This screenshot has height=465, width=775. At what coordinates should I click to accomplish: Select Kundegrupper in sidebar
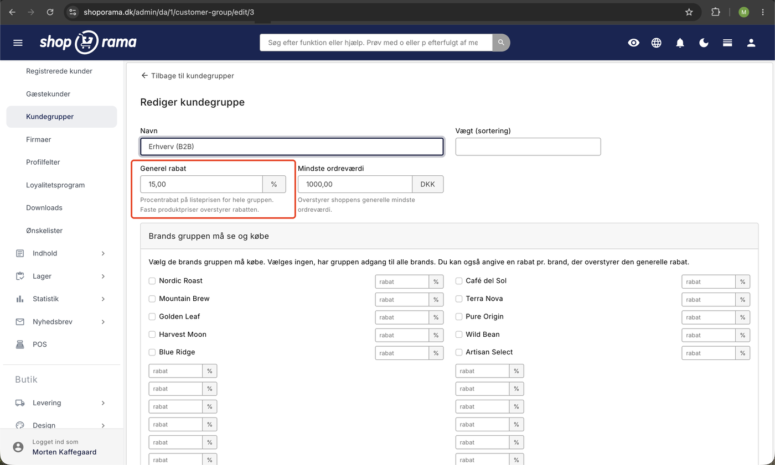point(61,117)
